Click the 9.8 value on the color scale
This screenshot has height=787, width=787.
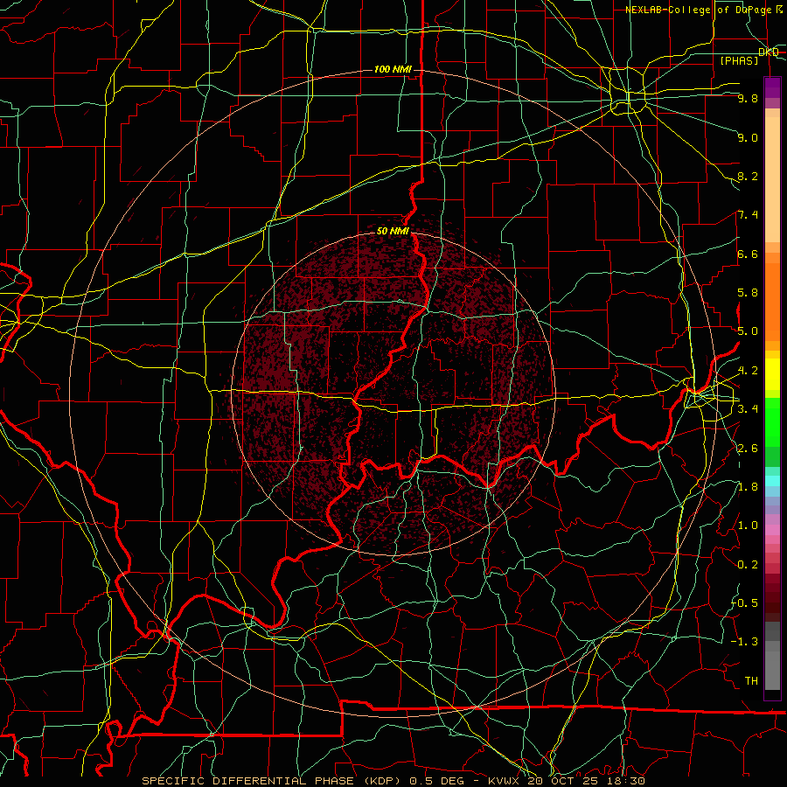748,98
